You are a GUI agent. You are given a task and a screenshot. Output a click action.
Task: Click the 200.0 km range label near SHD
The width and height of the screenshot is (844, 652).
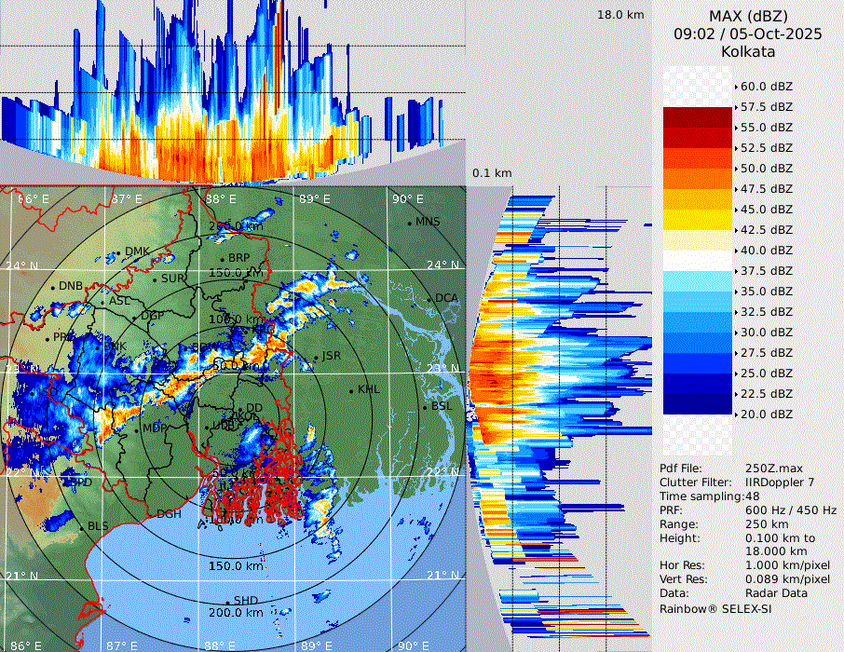pos(235,614)
